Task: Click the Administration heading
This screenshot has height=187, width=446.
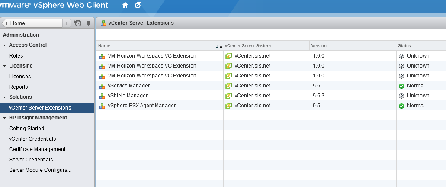Action: click(x=21, y=35)
